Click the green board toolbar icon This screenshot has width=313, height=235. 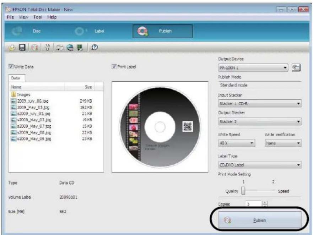(x=80, y=48)
